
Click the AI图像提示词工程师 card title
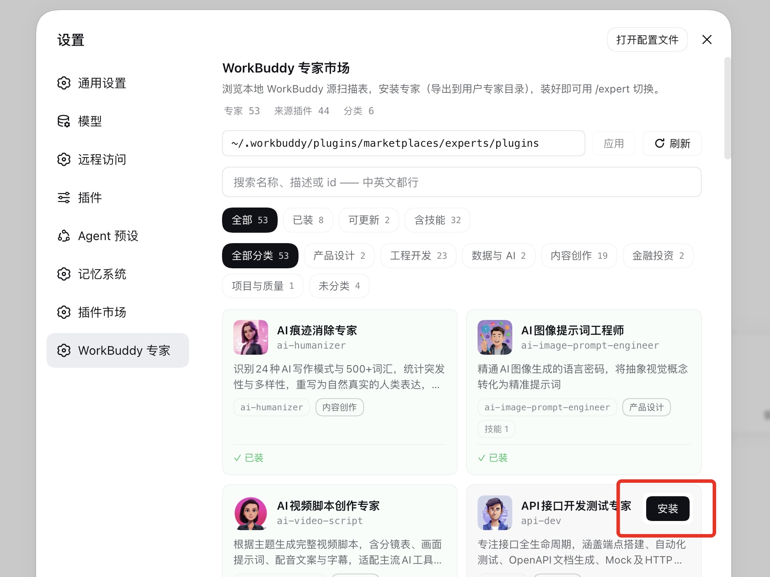pyautogui.click(x=573, y=330)
